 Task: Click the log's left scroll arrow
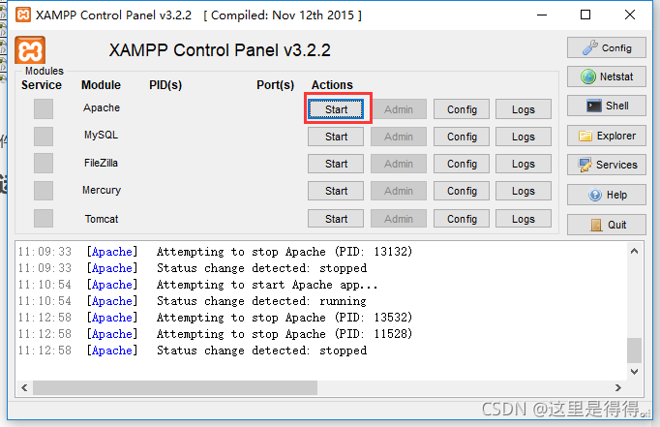click(x=24, y=387)
